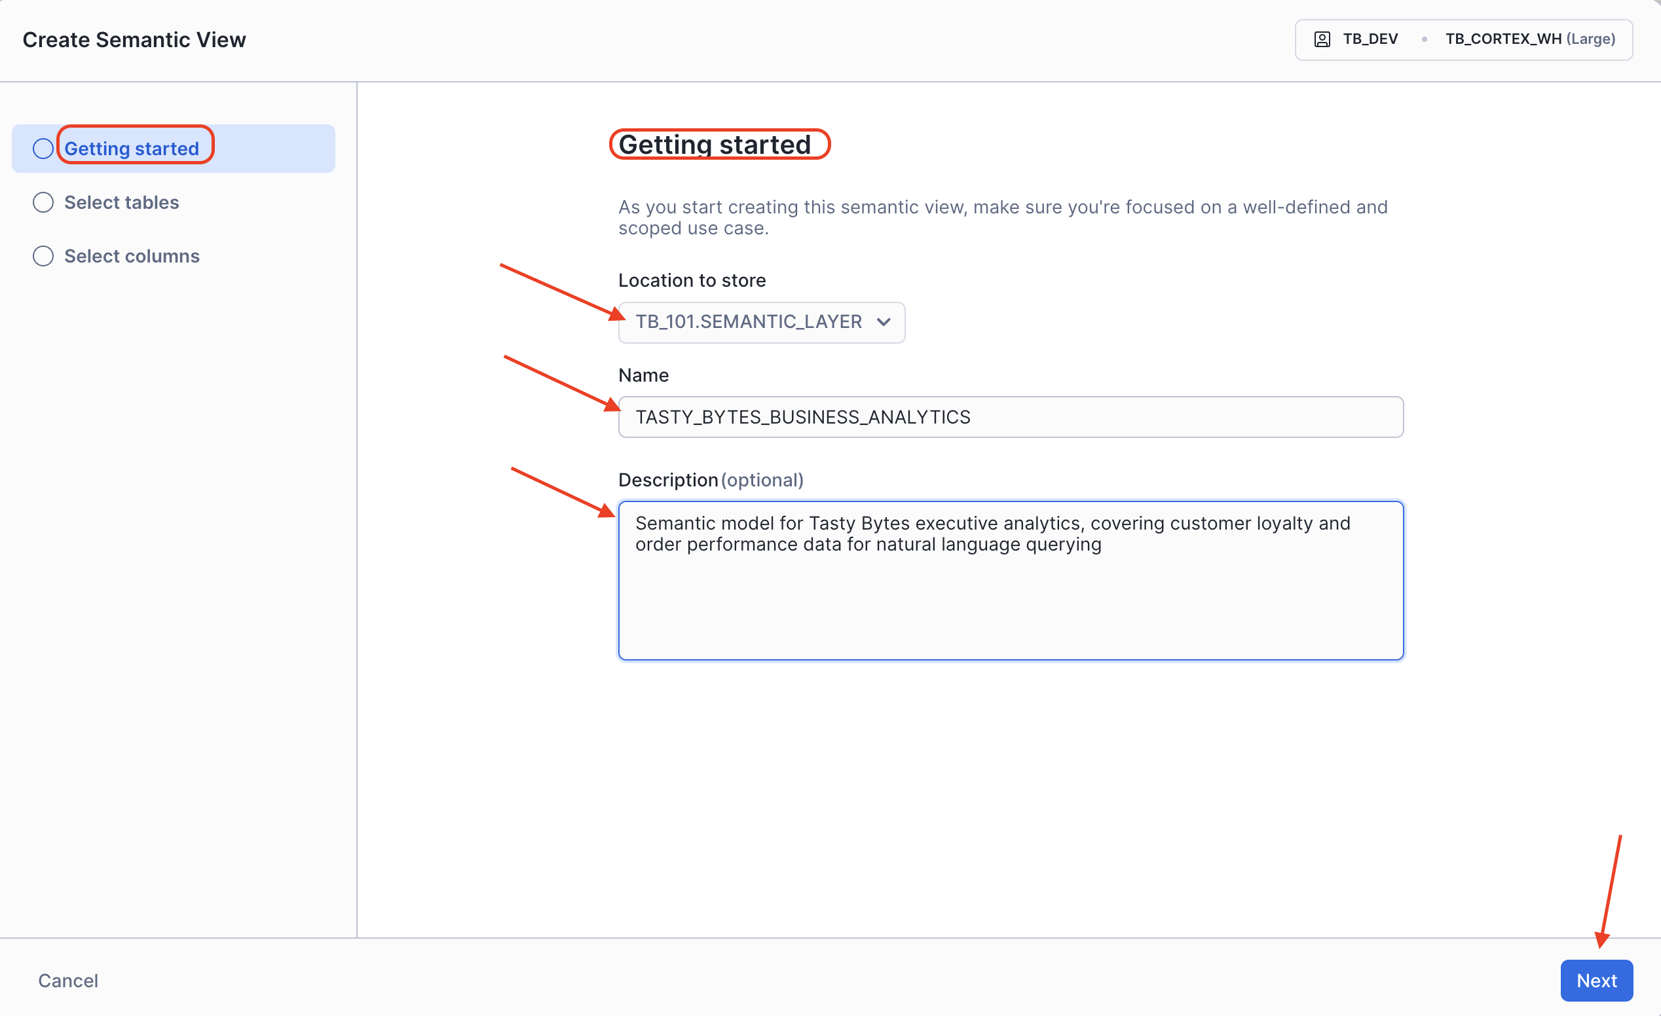Viewport: 1661px width, 1016px height.
Task: Click the Select tables step circle
Action: point(43,202)
